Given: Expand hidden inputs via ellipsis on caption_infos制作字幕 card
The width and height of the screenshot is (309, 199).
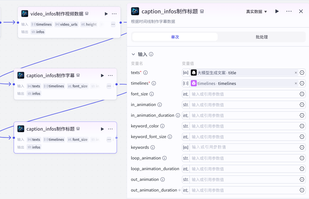Looking at the screenshot, I should coord(109,86).
